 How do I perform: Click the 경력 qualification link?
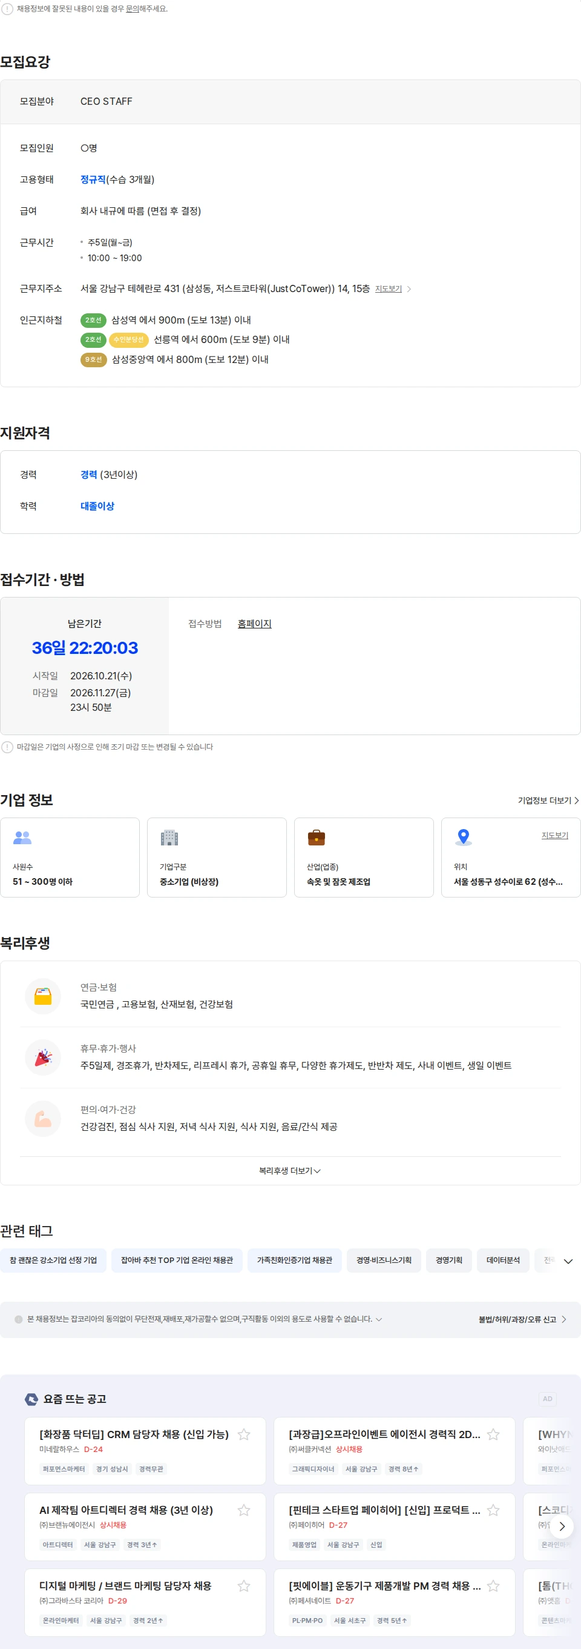(89, 475)
